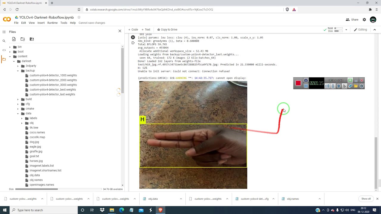This screenshot has width=381, height=214.
Task: Open Find and replace in Colab sidebar
Action: (x=4, y=41)
